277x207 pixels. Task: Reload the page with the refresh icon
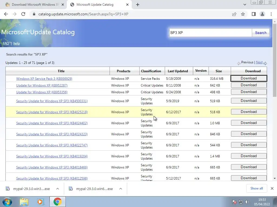(x=23, y=14)
